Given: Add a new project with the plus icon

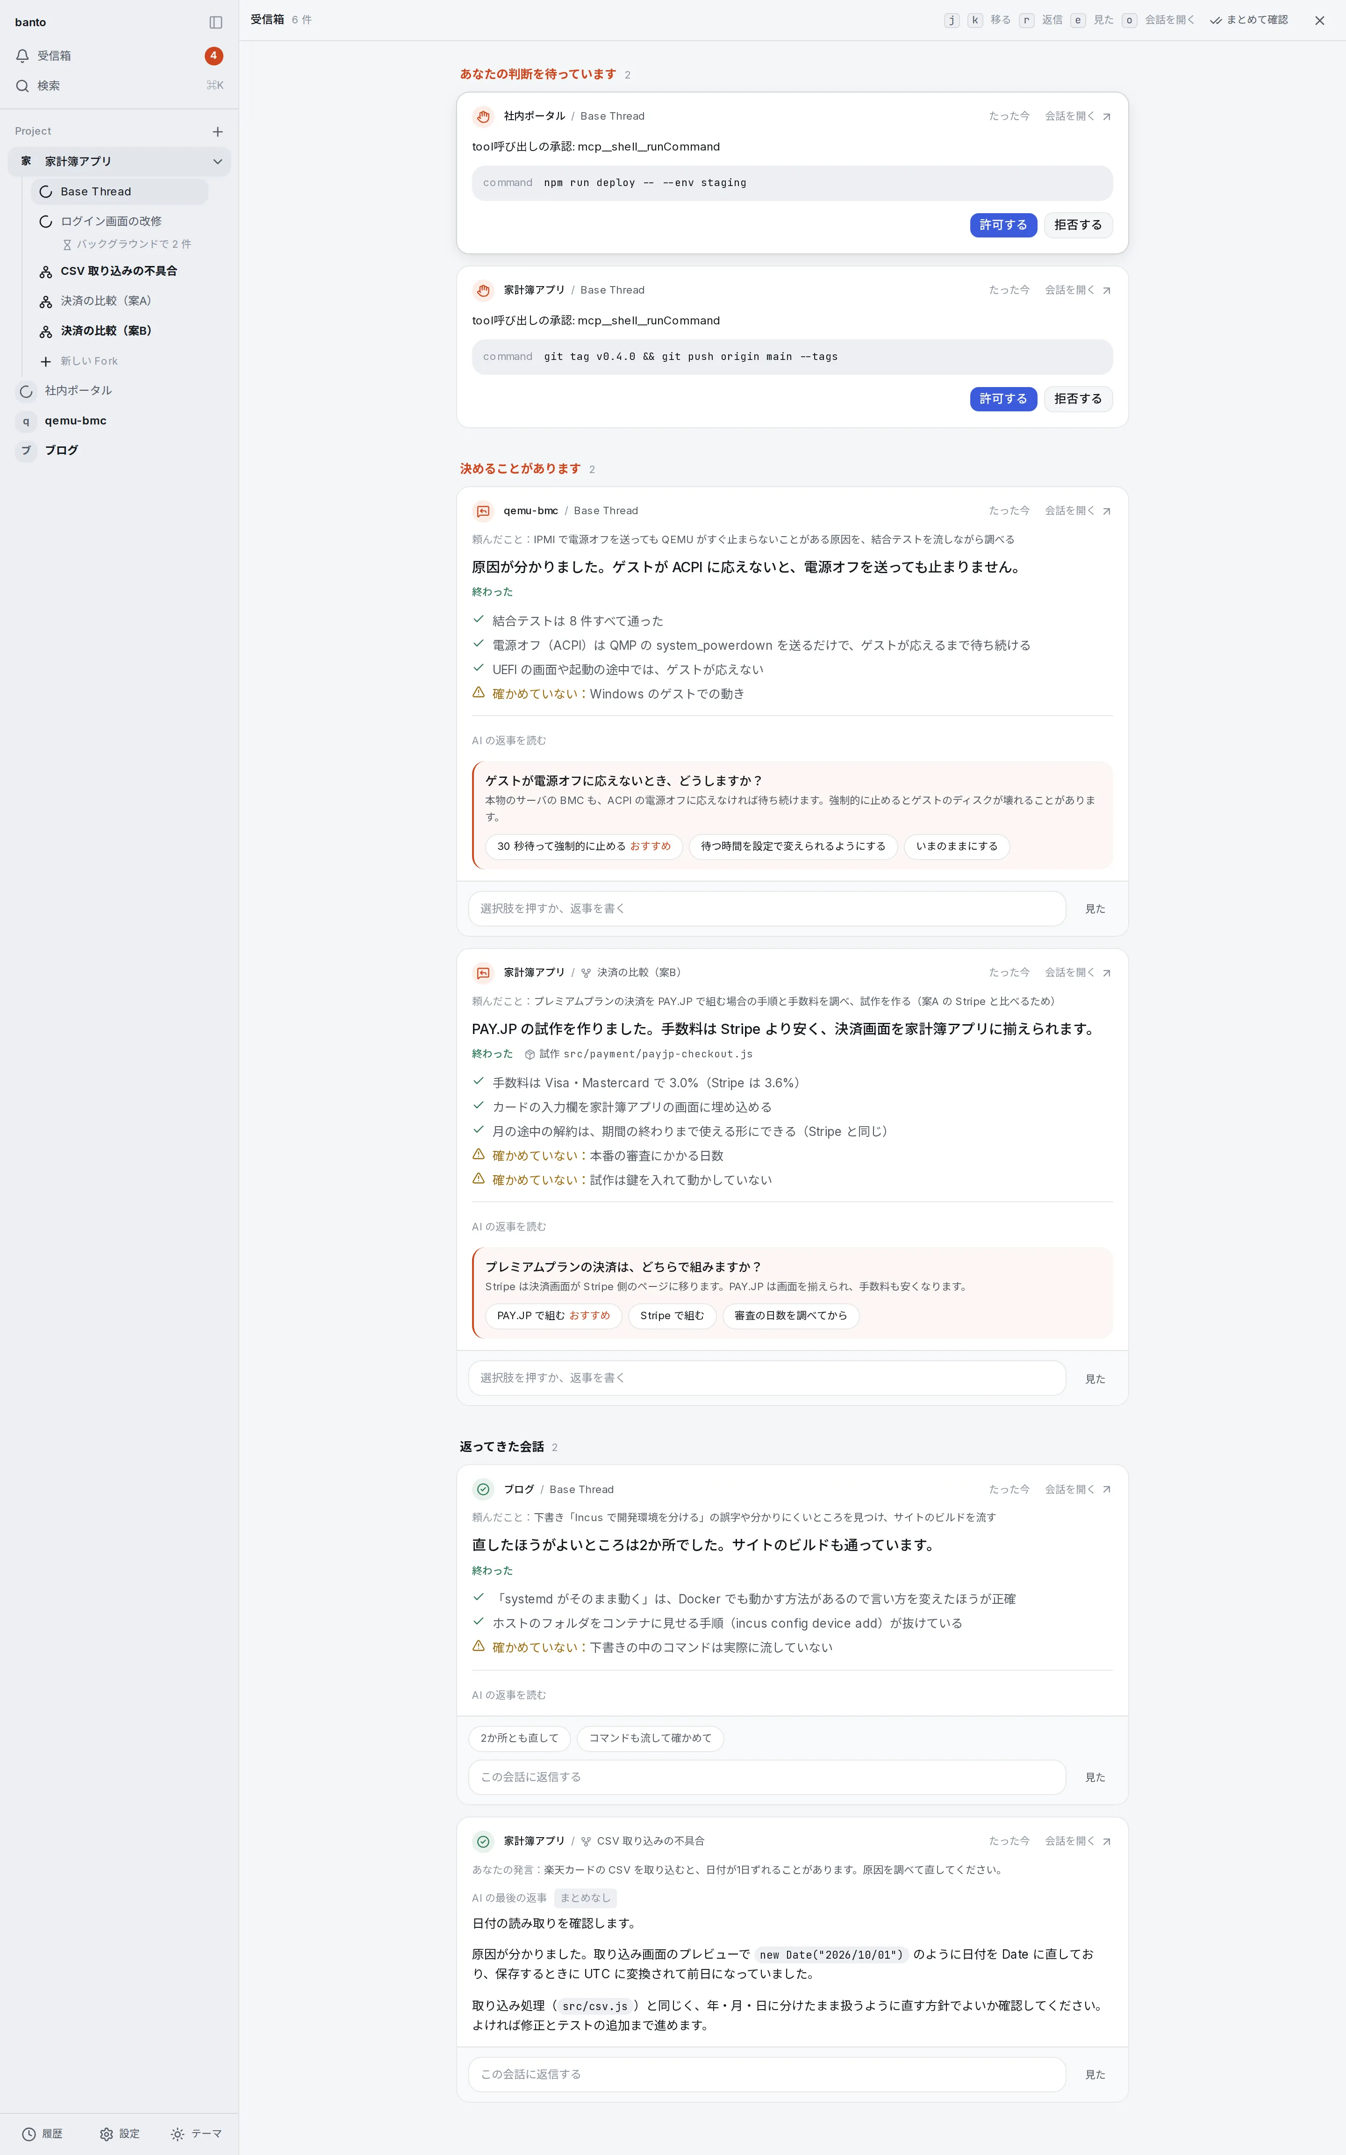Looking at the screenshot, I should tap(217, 132).
